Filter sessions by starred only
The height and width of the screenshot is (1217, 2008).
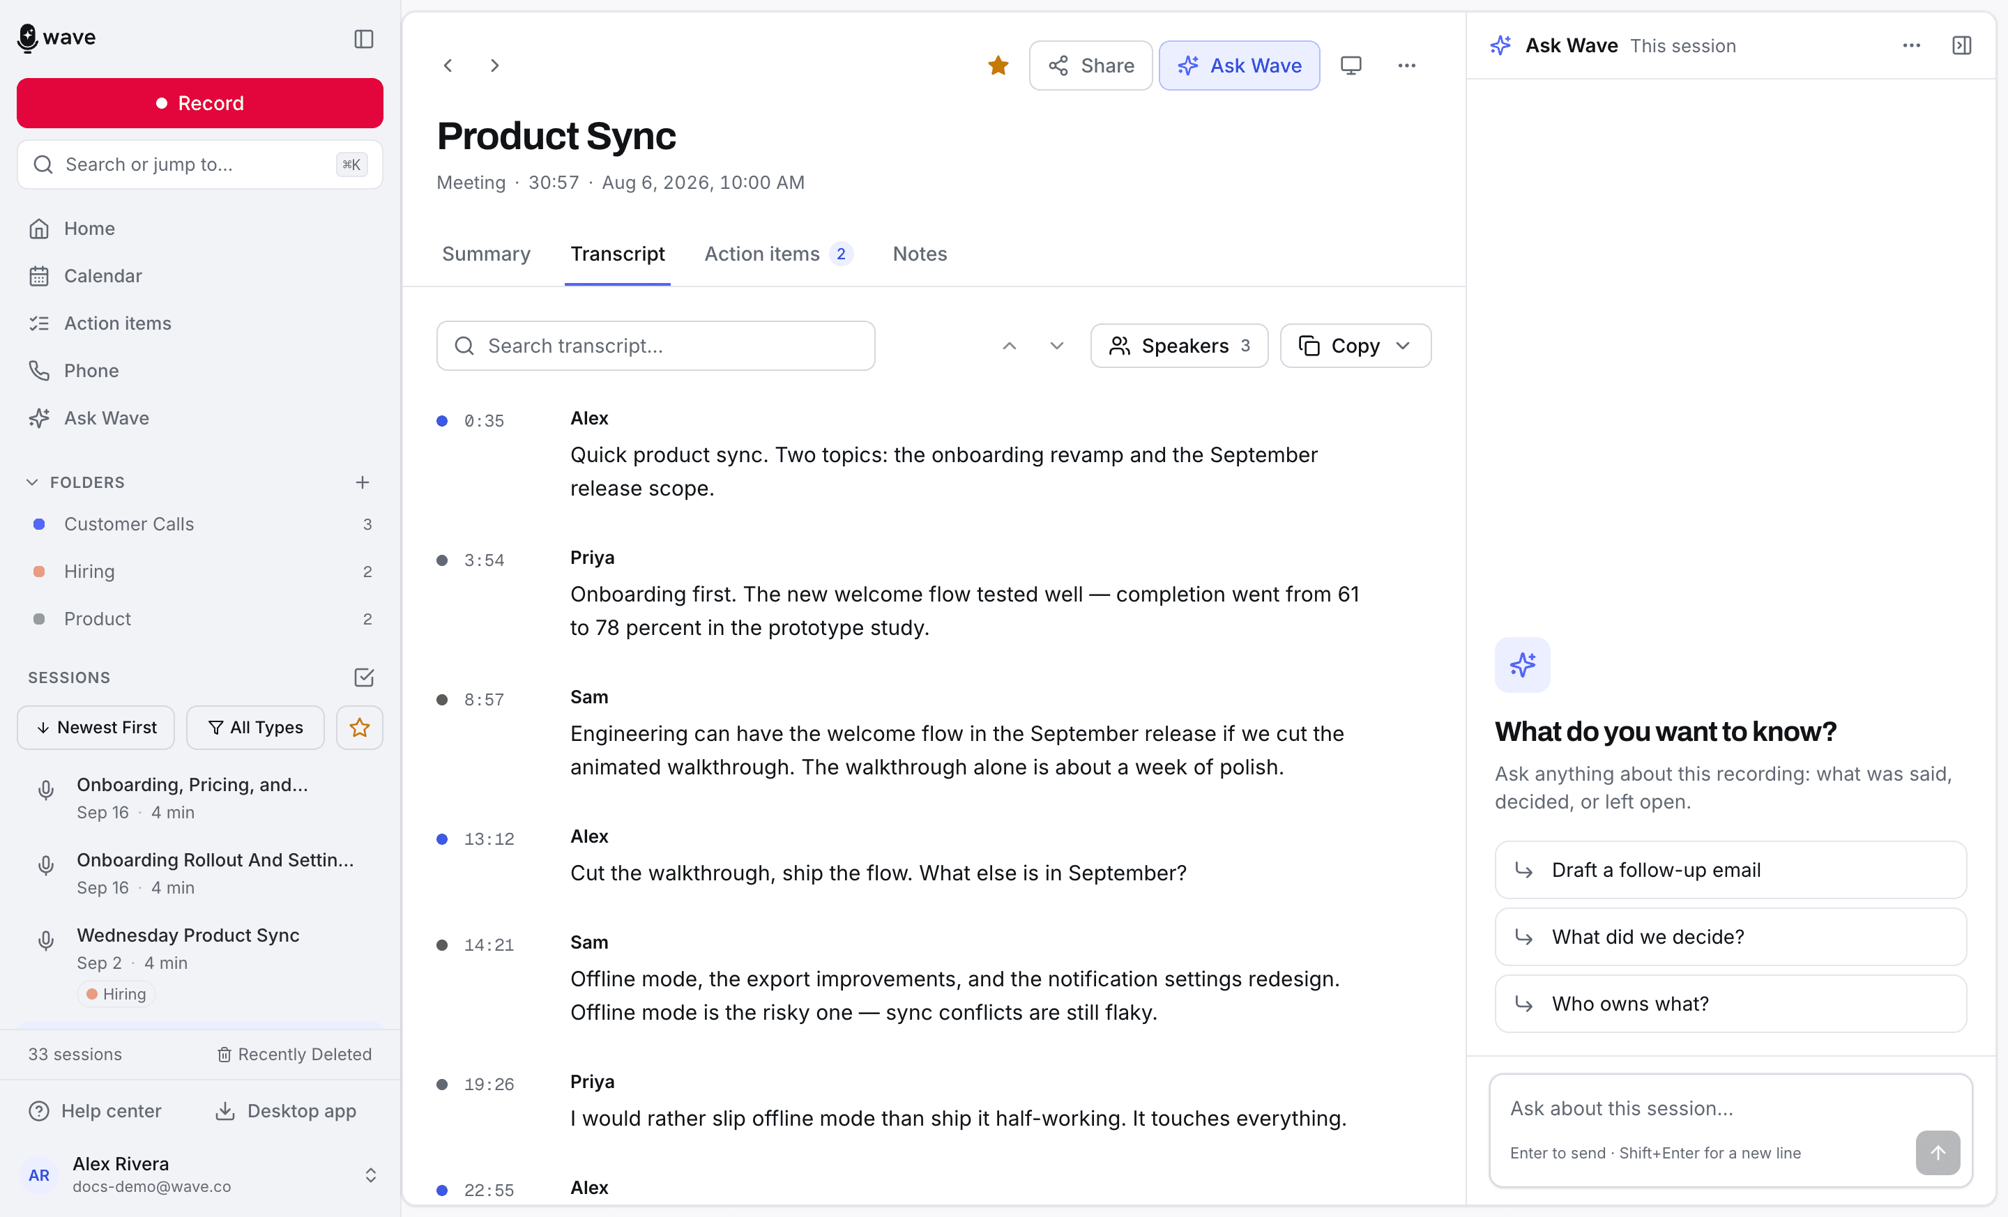click(359, 728)
